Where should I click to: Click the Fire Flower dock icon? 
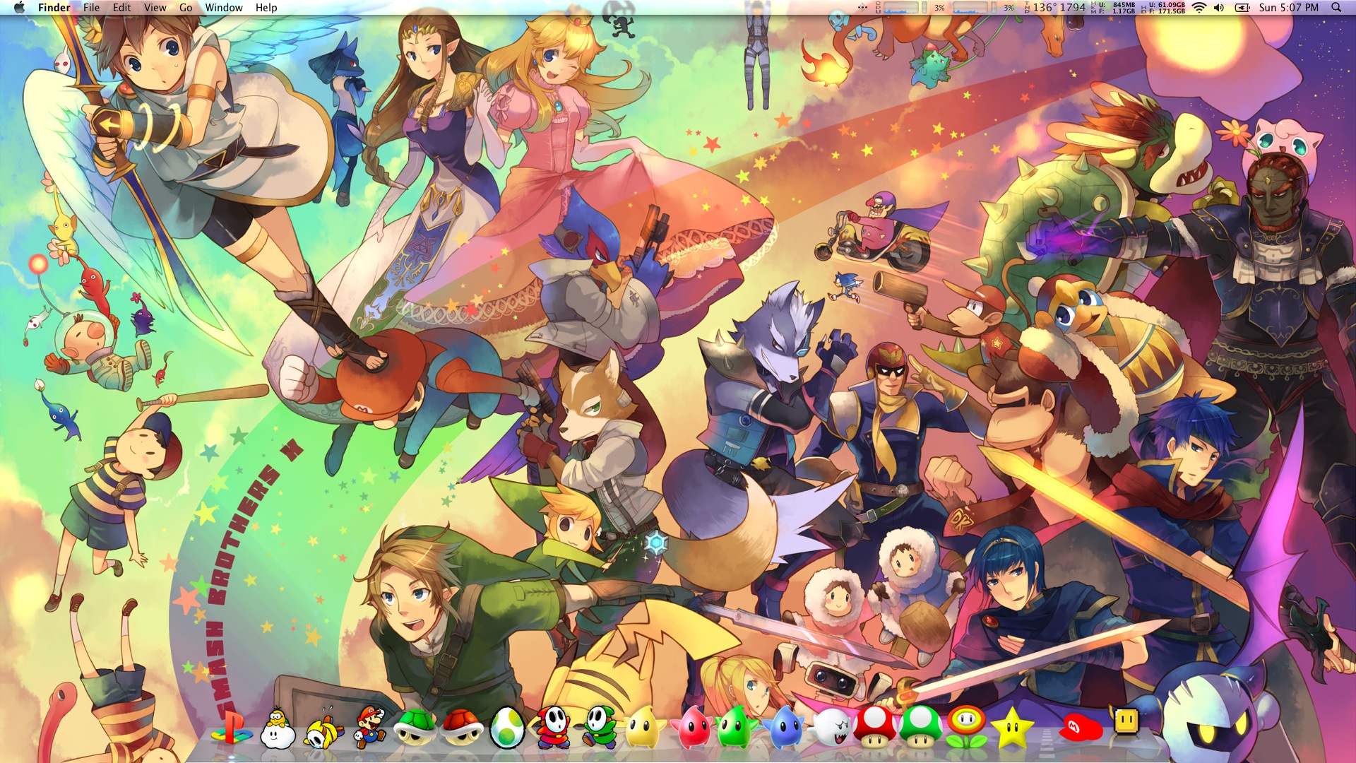[967, 728]
